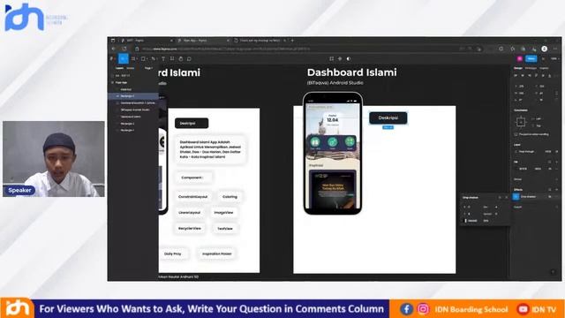Image resolution: width=565 pixels, height=318 pixels.
Task: Switch to the Assets tab
Action: coord(130,68)
